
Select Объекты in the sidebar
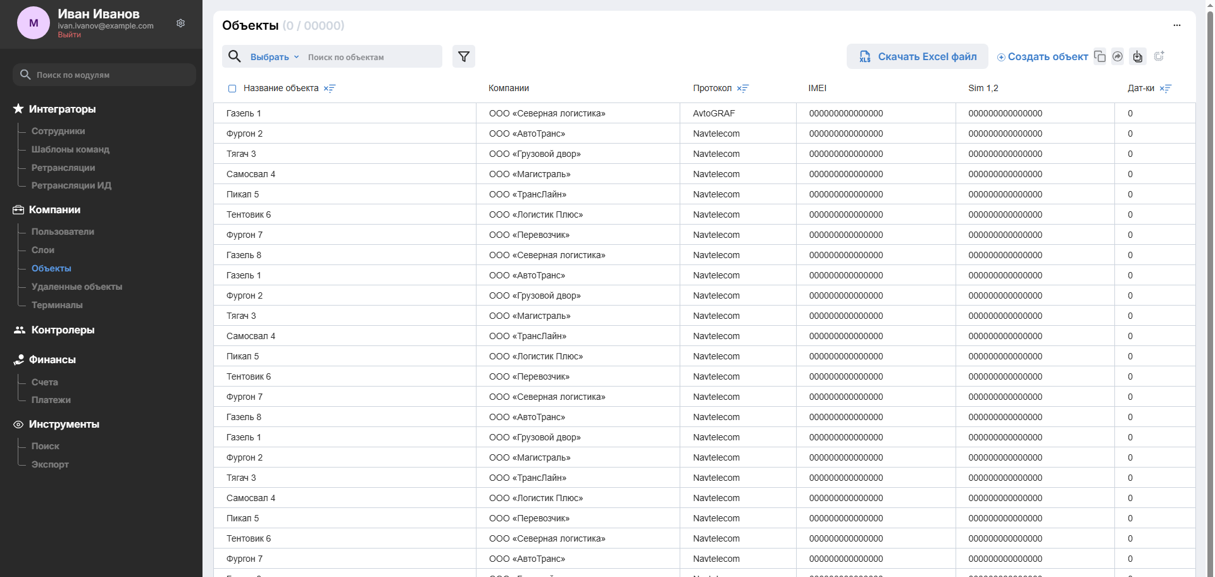[x=51, y=268]
